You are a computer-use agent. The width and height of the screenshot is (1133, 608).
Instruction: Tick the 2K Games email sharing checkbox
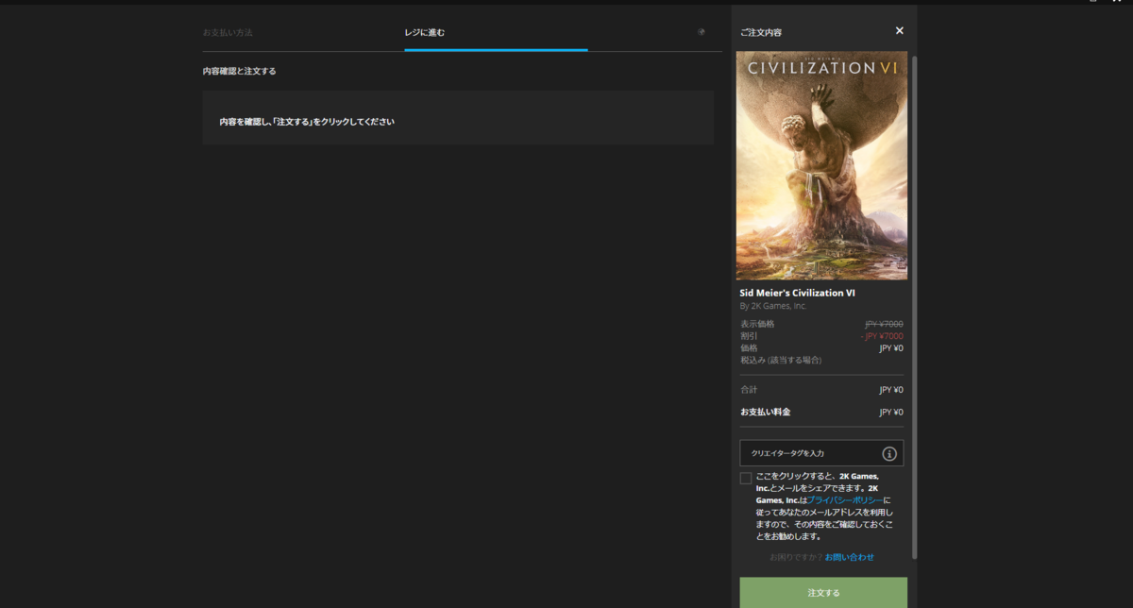746,478
